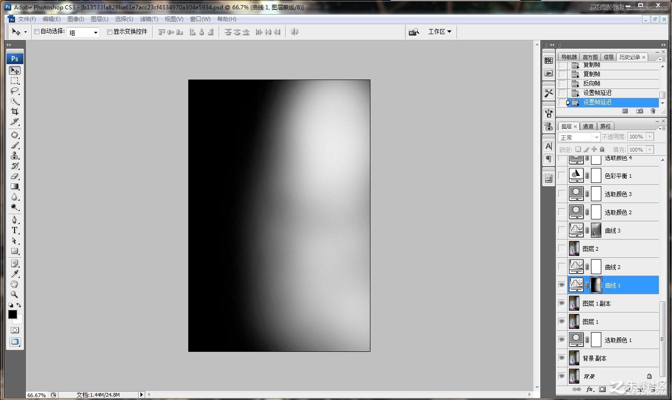This screenshot has height=400, width=672.
Task: Open Adobe Bridge from the options bar
Action: (x=414, y=32)
